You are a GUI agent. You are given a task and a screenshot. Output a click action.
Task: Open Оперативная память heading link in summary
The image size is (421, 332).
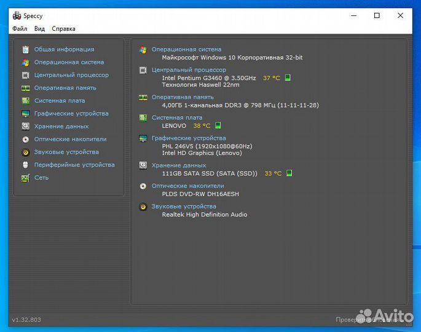point(183,97)
